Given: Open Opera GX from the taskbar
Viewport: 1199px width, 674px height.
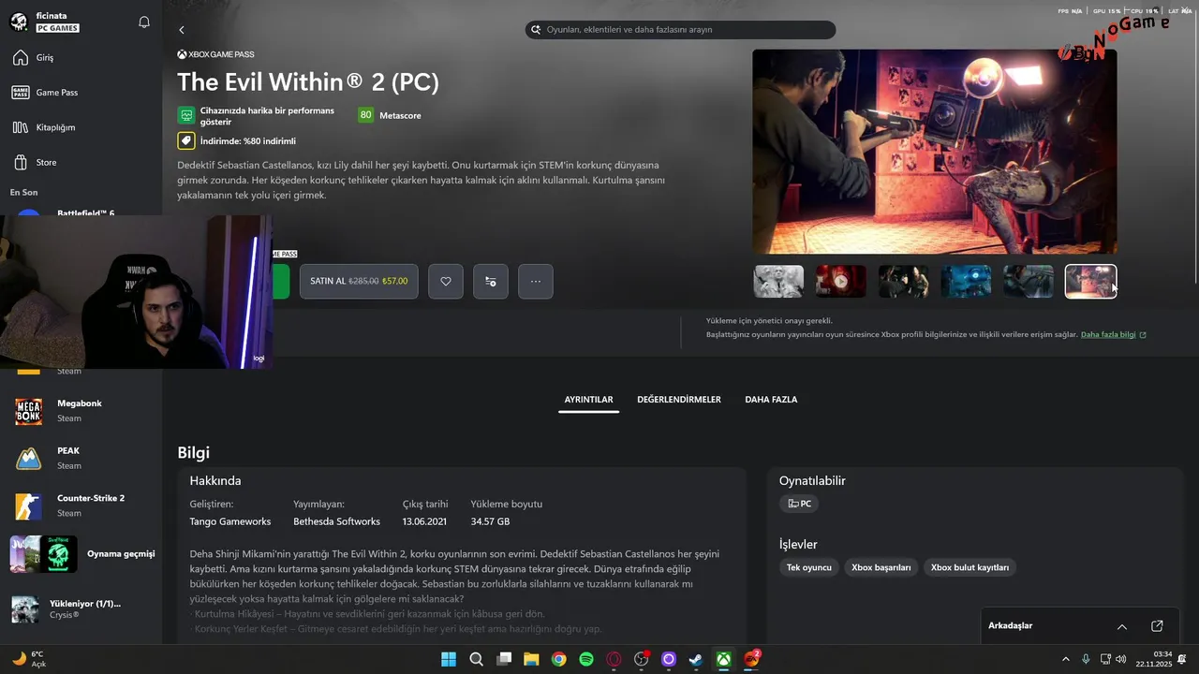Looking at the screenshot, I should [614, 659].
